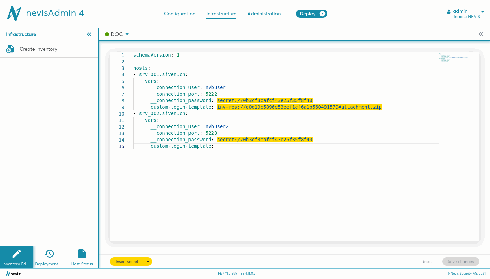Click the Create Inventory icon
This screenshot has width=490, height=279.
point(10,49)
